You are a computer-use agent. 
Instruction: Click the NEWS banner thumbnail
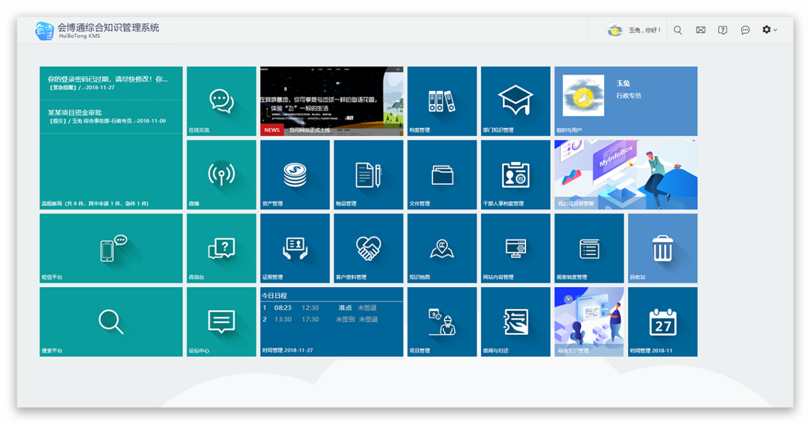[331, 101]
